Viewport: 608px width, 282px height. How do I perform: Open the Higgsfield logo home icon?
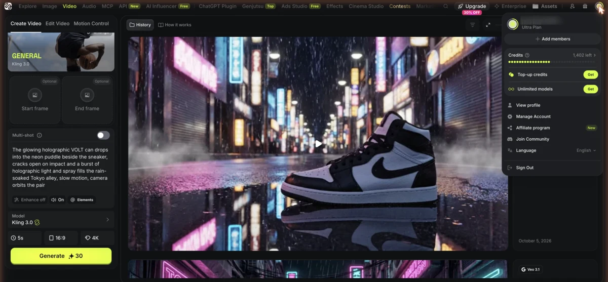8,6
